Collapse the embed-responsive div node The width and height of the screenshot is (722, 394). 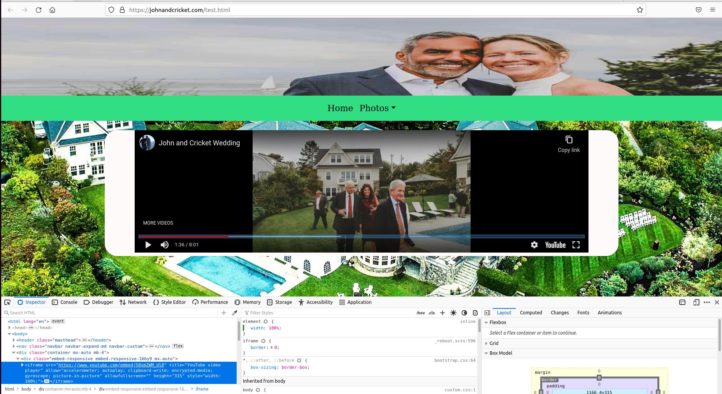(18, 359)
